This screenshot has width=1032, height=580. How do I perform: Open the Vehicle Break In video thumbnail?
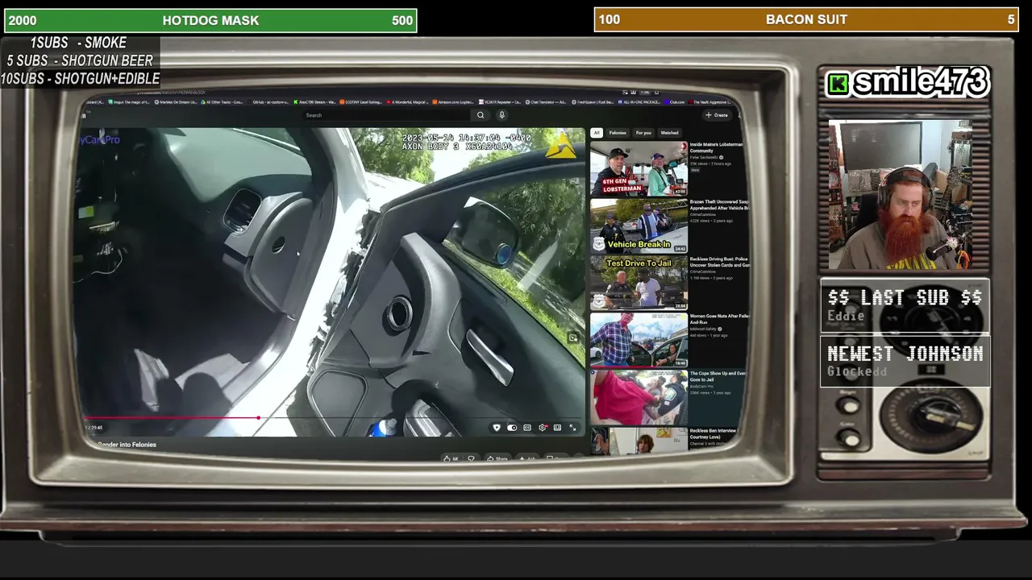tap(639, 226)
